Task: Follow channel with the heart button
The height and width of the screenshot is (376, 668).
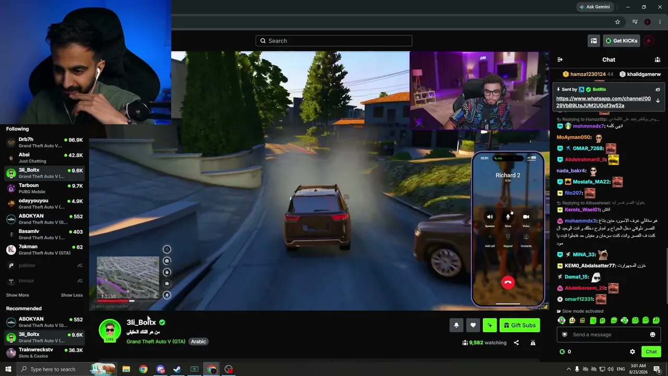Action: click(473, 325)
